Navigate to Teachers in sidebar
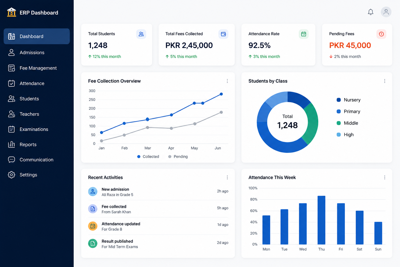Image resolution: width=400 pixels, height=267 pixels. point(37,114)
